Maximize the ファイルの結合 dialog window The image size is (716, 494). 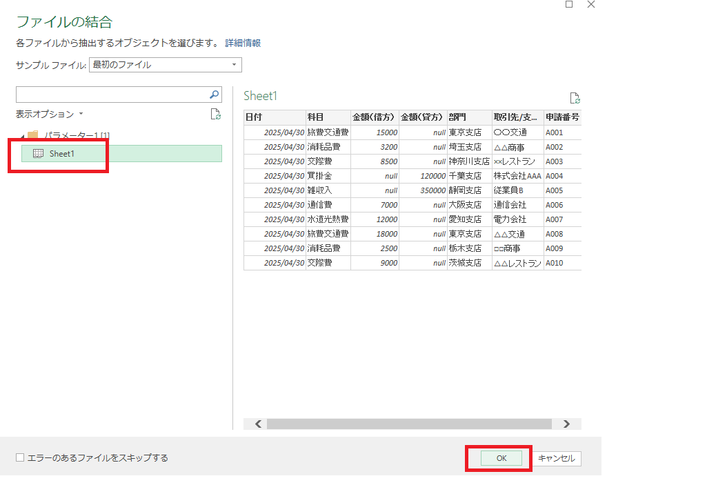(569, 5)
